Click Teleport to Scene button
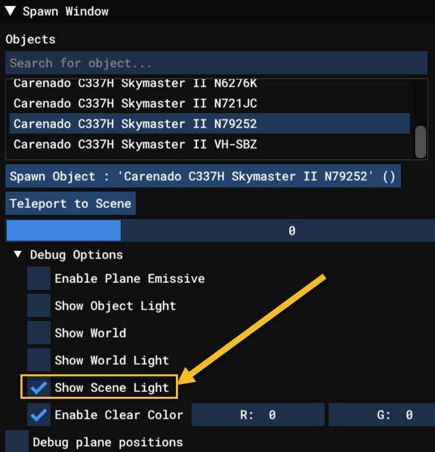Image resolution: width=435 pixels, height=452 pixels. pyautogui.click(x=70, y=204)
